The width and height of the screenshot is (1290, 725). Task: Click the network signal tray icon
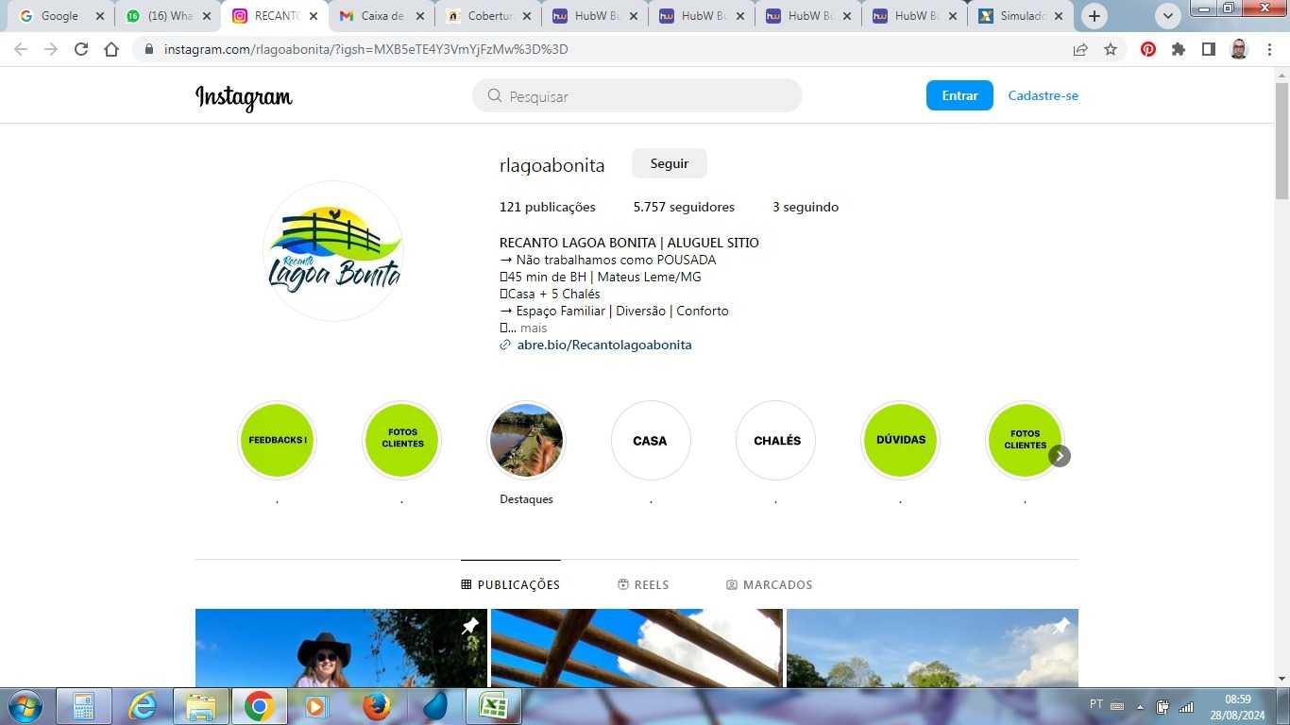point(1186,706)
